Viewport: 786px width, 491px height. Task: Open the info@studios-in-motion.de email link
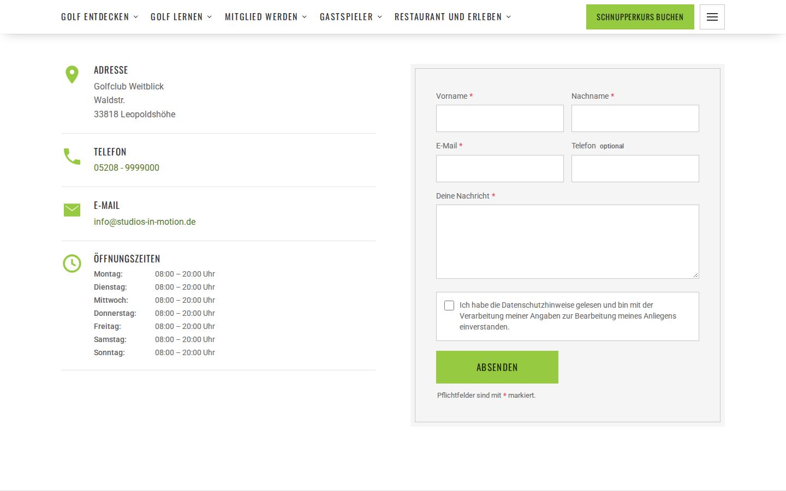145,221
